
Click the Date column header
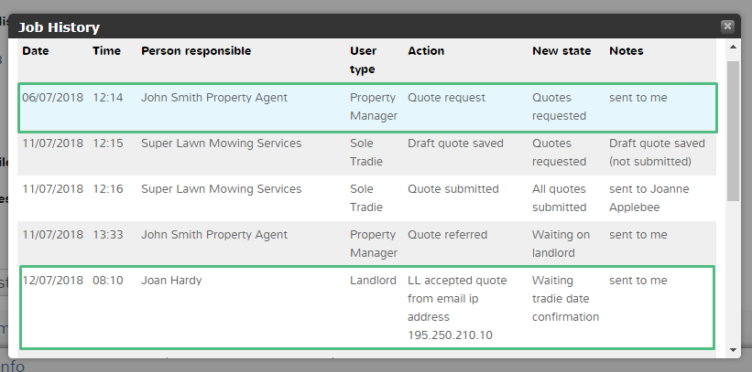[x=36, y=51]
